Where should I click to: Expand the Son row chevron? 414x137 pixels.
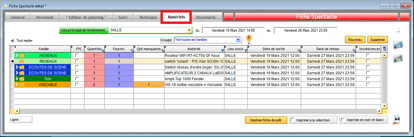[17, 79]
